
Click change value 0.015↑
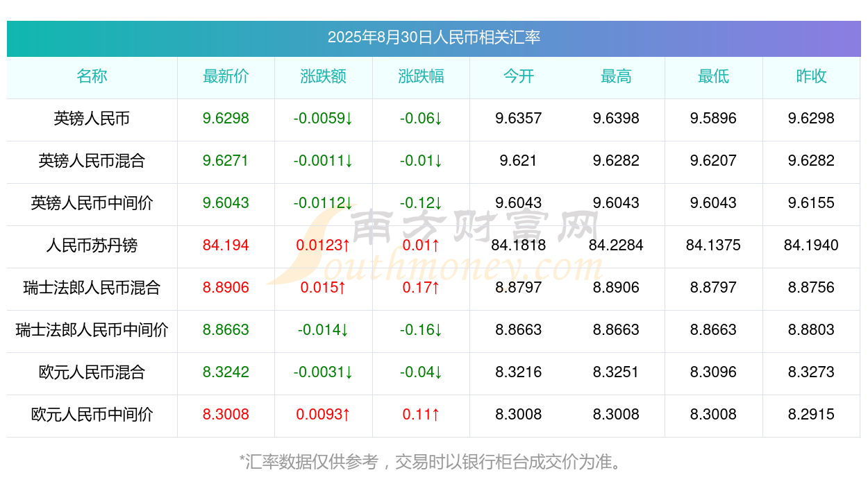click(323, 288)
